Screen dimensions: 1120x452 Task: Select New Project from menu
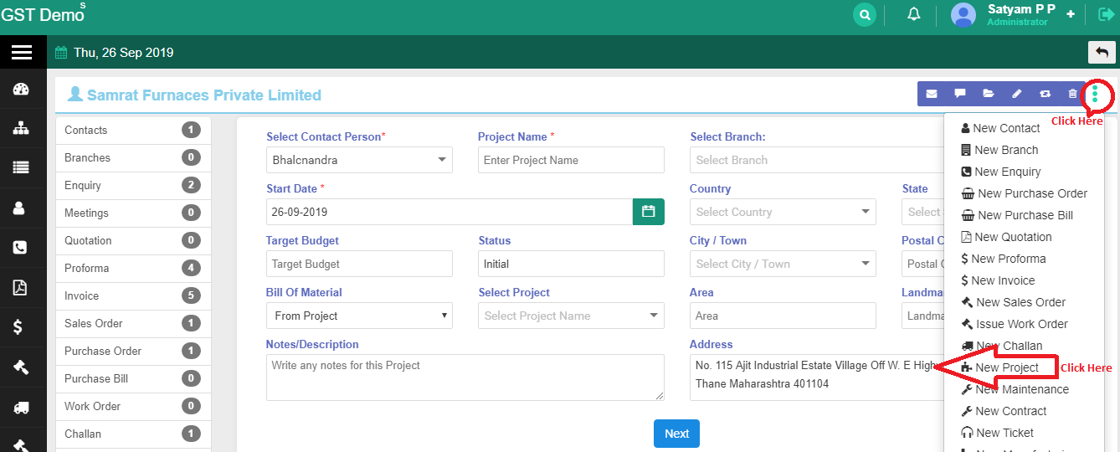tap(1000, 367)
